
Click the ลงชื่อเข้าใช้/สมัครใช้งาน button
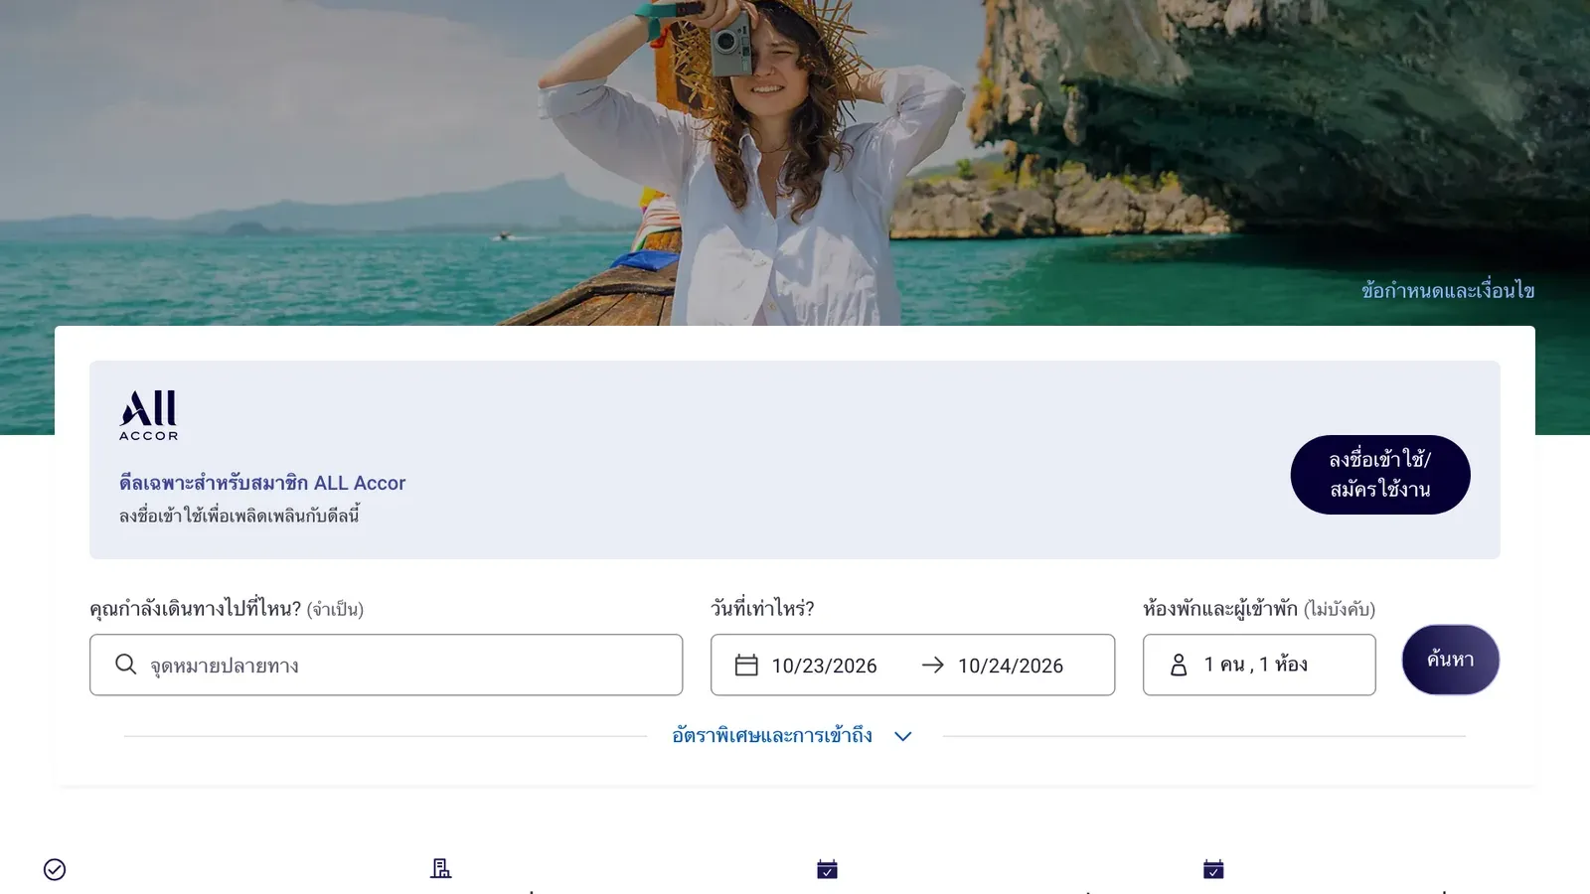1380,475
